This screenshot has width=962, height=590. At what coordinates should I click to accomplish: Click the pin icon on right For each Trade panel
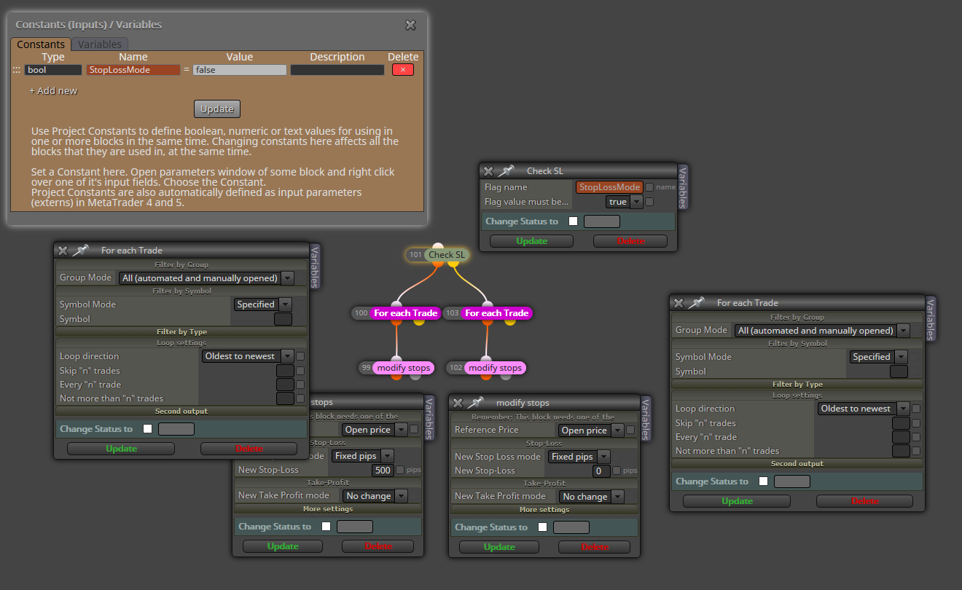tap(696, 302)
